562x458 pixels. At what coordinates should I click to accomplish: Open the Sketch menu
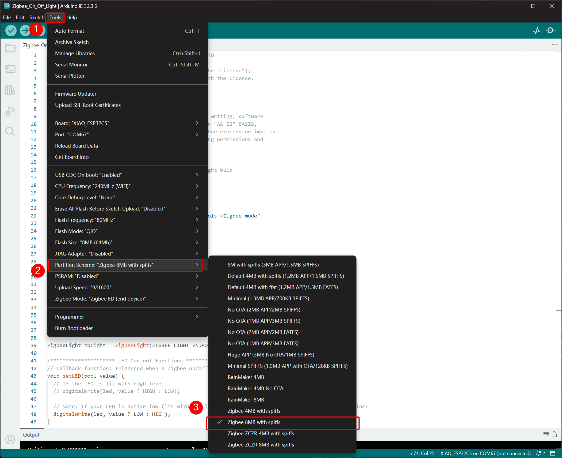tap(37, 17)
